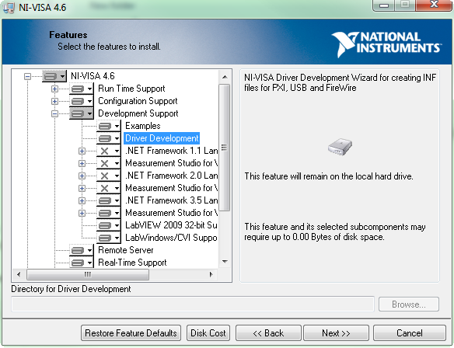Close the NI-VISA 4.6 installer window
This screenshot has height=348, width=454.
(434, 5)
